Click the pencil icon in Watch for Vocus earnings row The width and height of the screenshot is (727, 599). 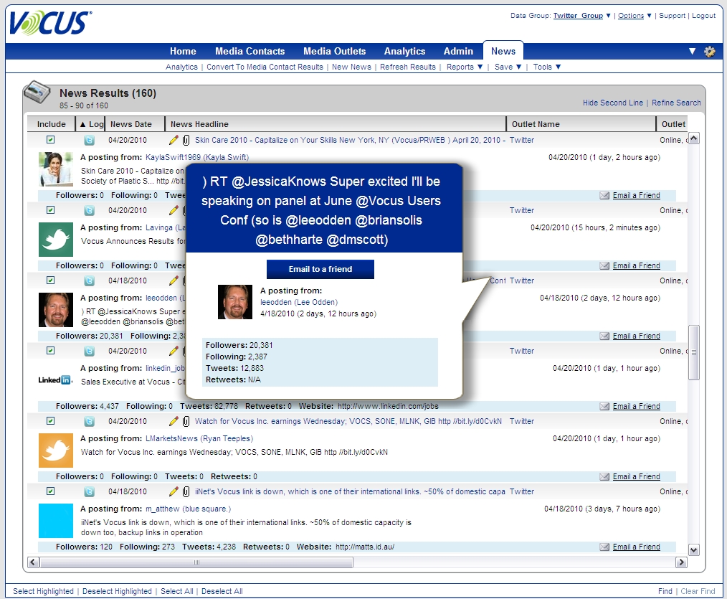click(174, 421)
